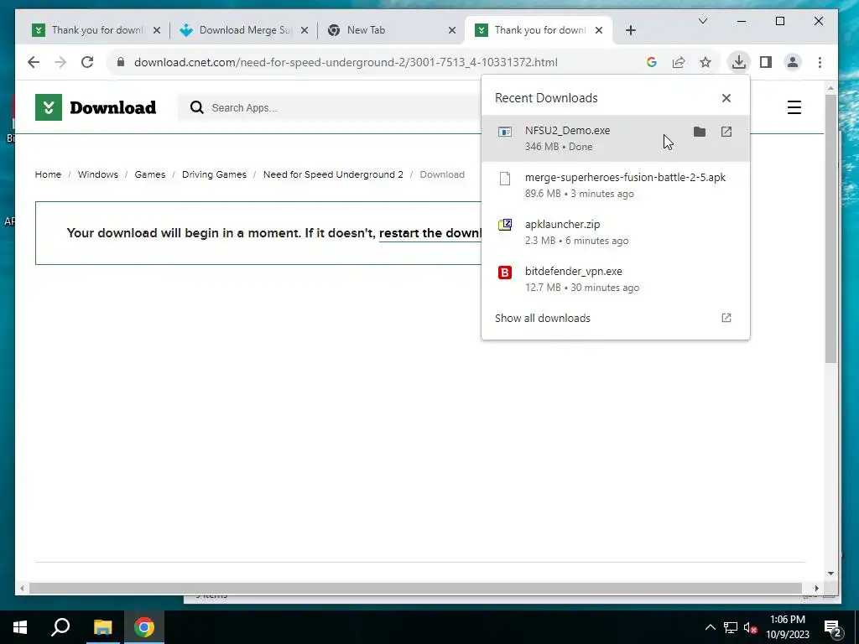859x644 pixels.
Task: Close the New Tab tab
Action: (452, 30)
